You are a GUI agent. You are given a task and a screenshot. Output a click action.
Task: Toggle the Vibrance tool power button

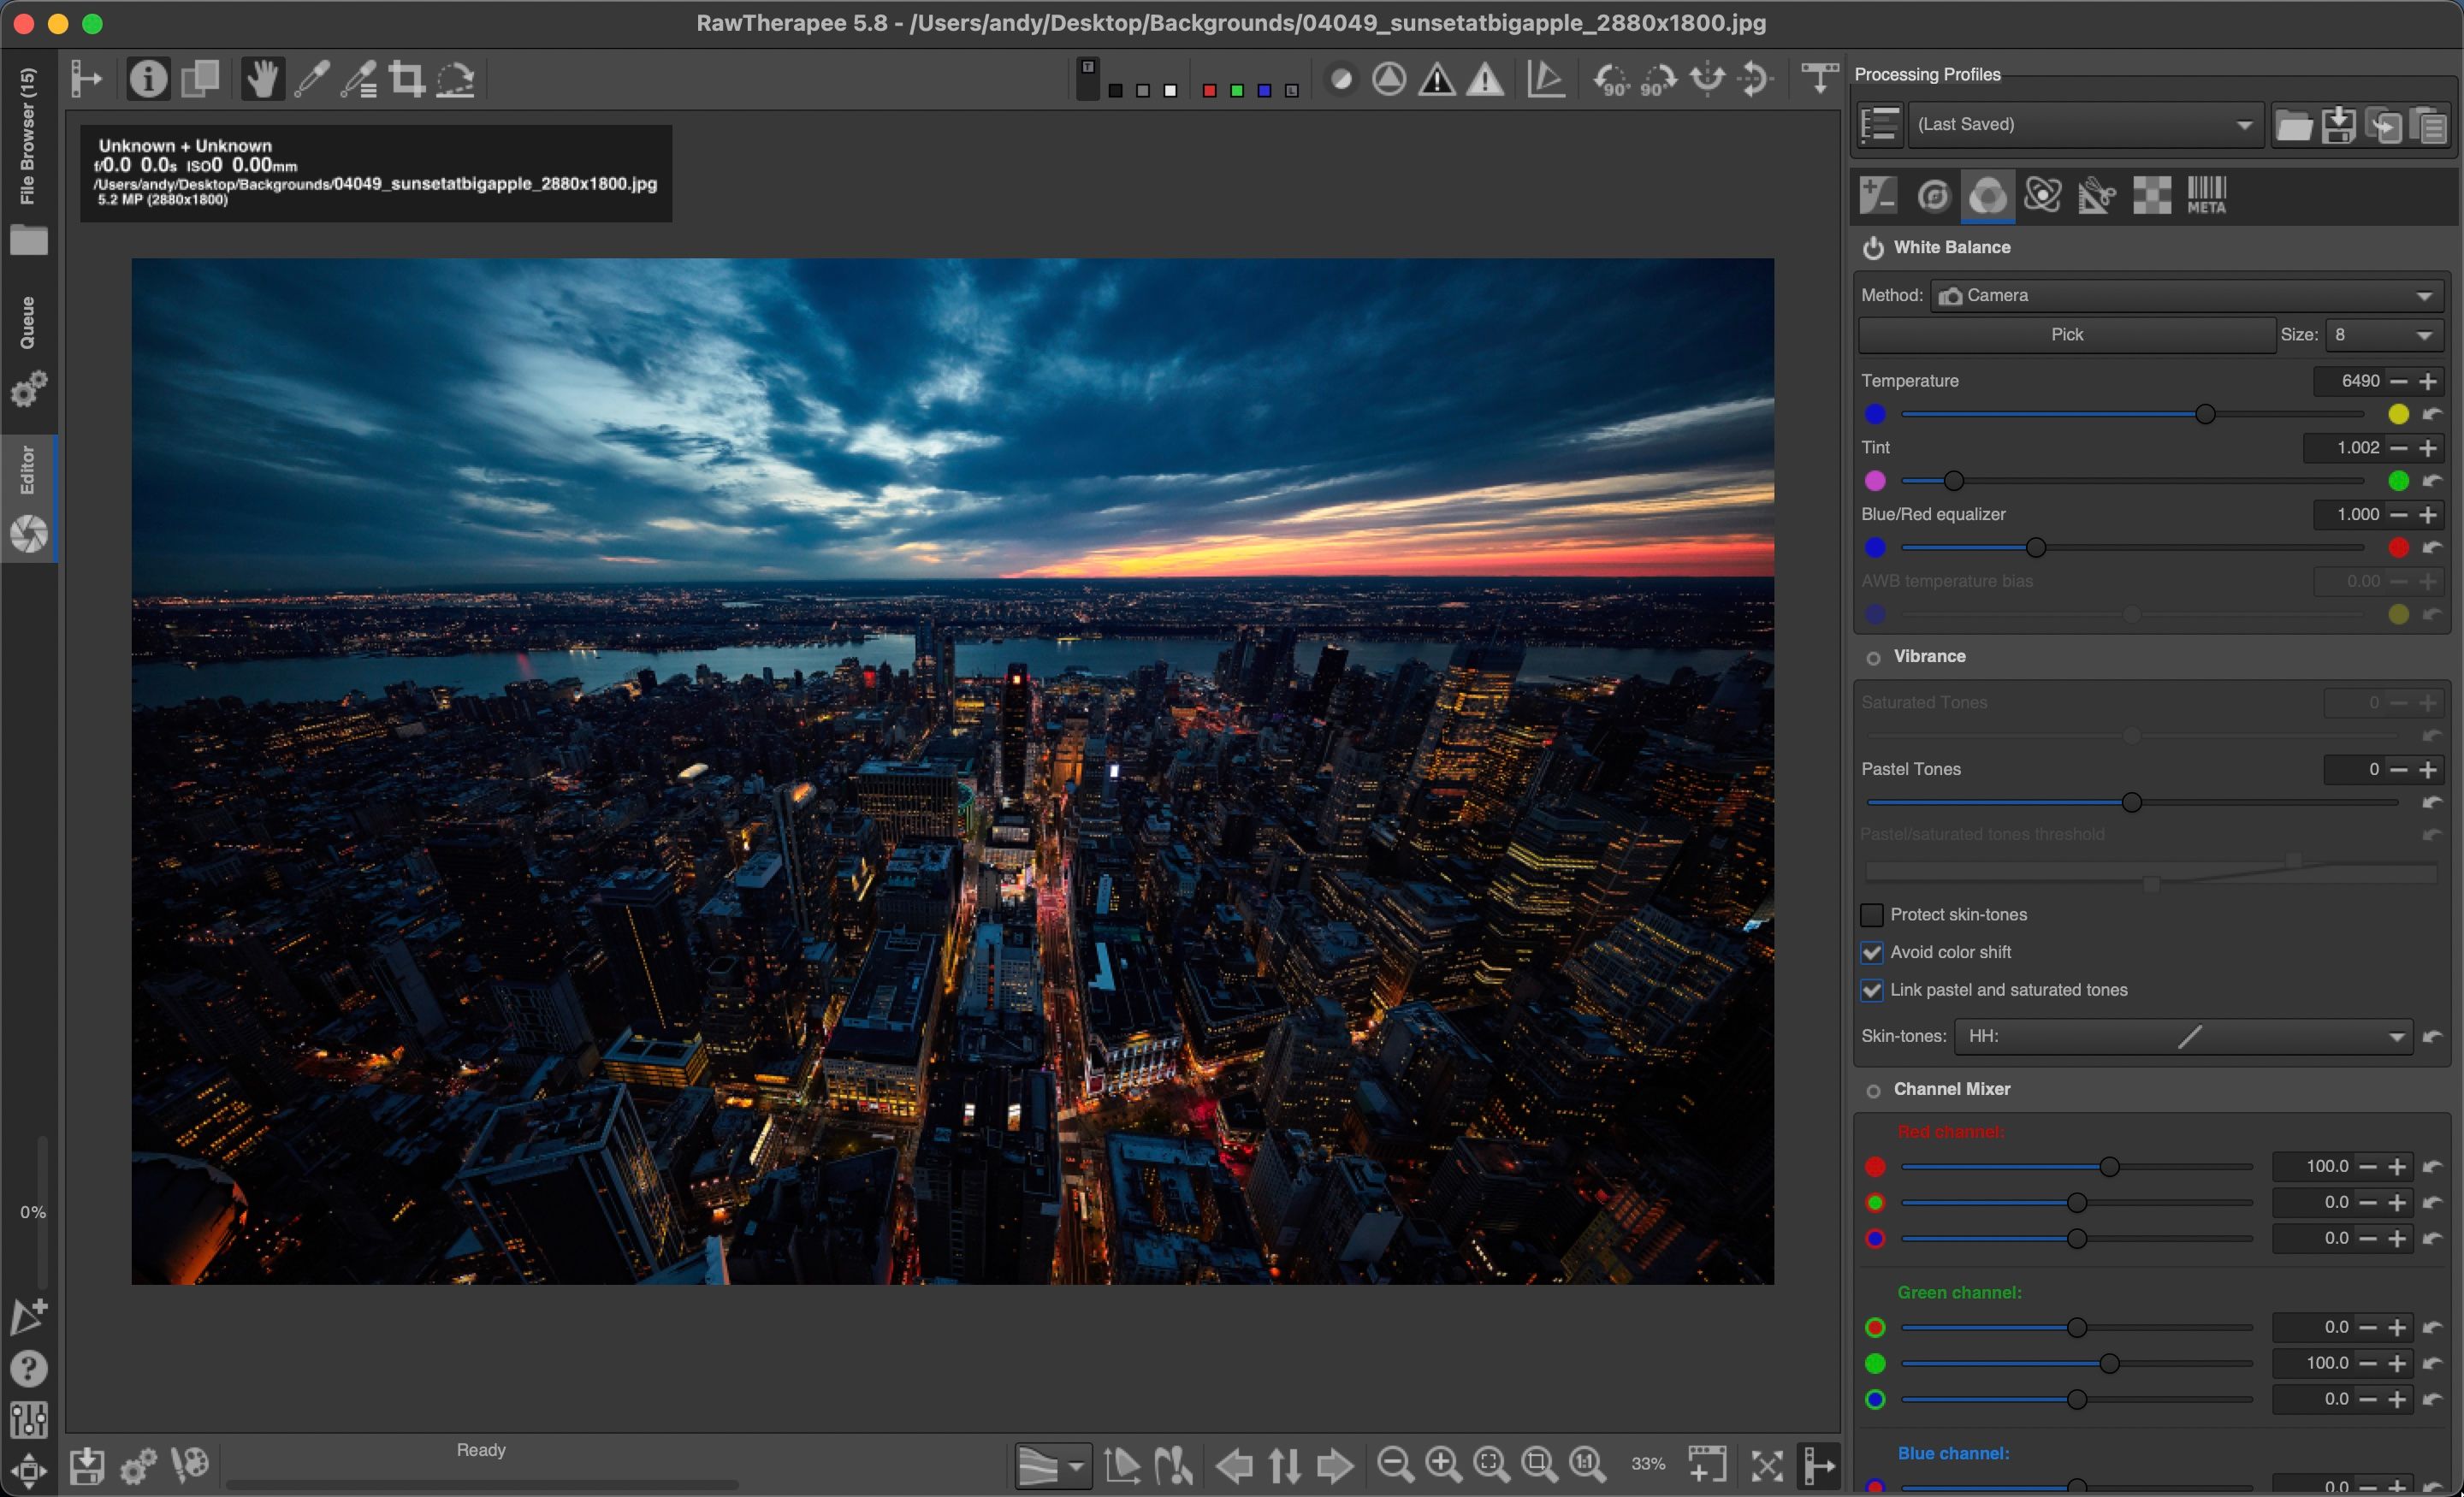[1873, 657]
